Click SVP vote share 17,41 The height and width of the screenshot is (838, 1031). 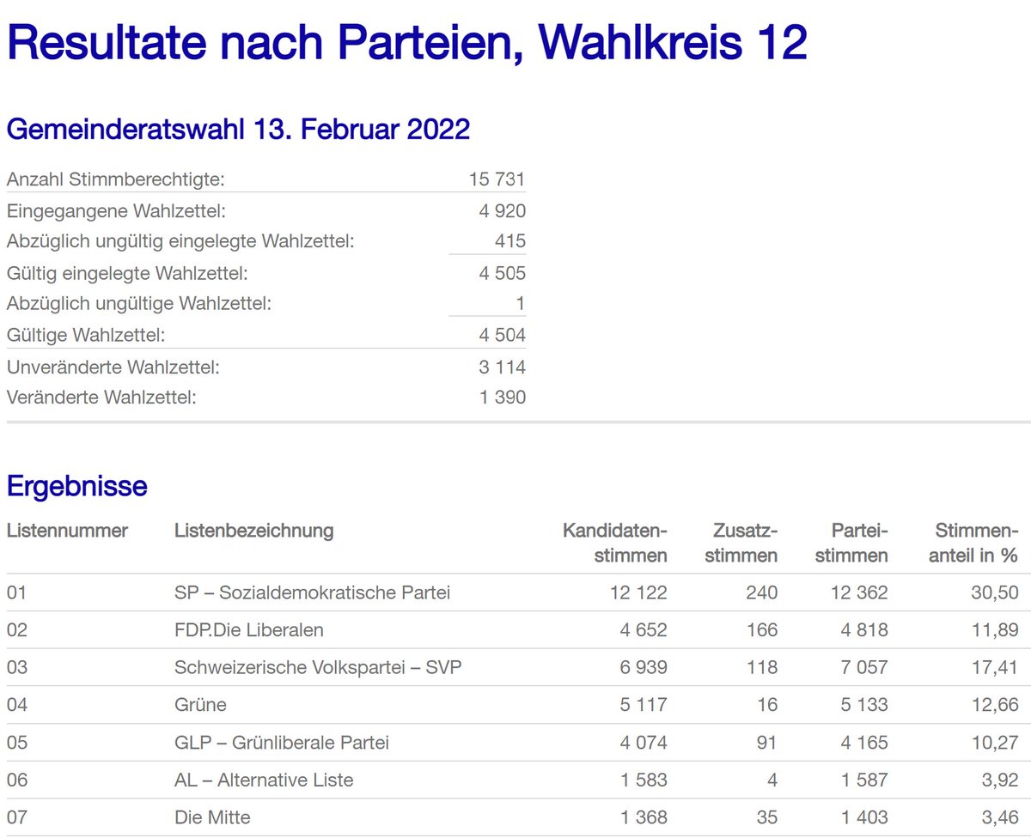(x=995, y=667)
